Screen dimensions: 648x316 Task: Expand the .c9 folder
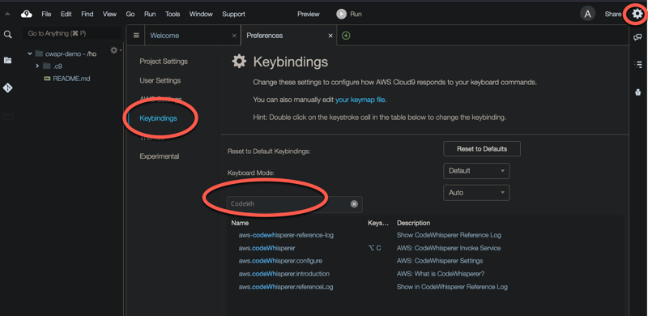[37, 66]
